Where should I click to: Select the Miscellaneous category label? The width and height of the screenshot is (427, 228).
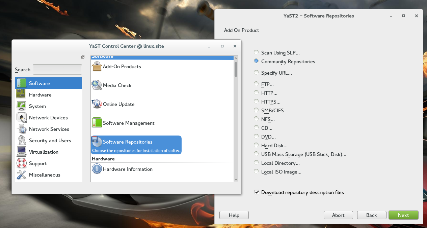point(45,175)
